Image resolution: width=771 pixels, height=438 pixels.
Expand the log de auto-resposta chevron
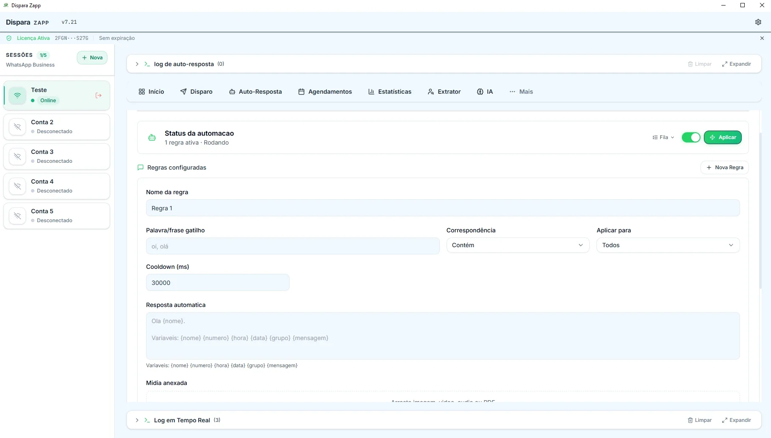pos(137,64)
